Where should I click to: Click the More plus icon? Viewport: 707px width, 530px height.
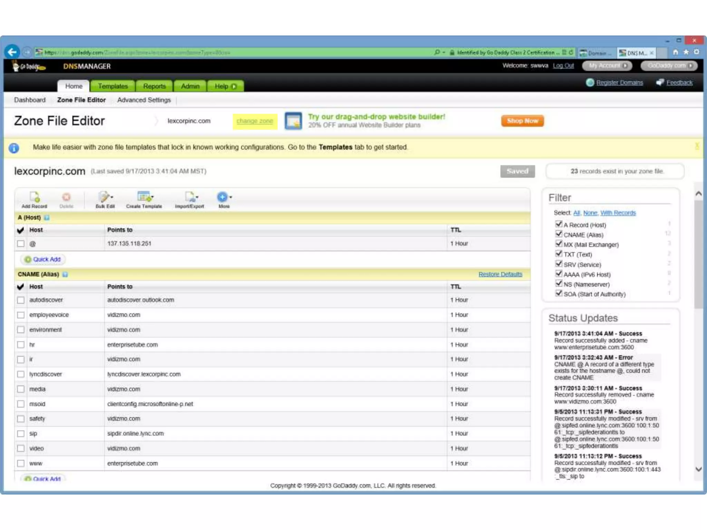click(x=223, y=197)
